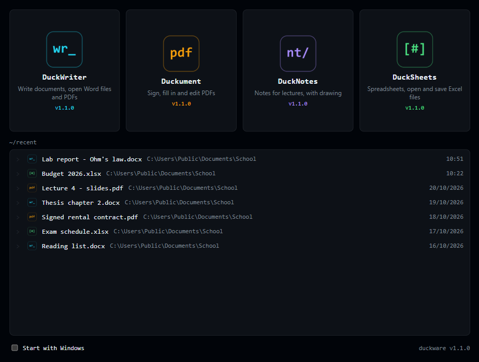This screenshot has width=479, height=362.
Task: Click the 17/10/2026 date on Exam schedule row
Action: click(446, 231)
